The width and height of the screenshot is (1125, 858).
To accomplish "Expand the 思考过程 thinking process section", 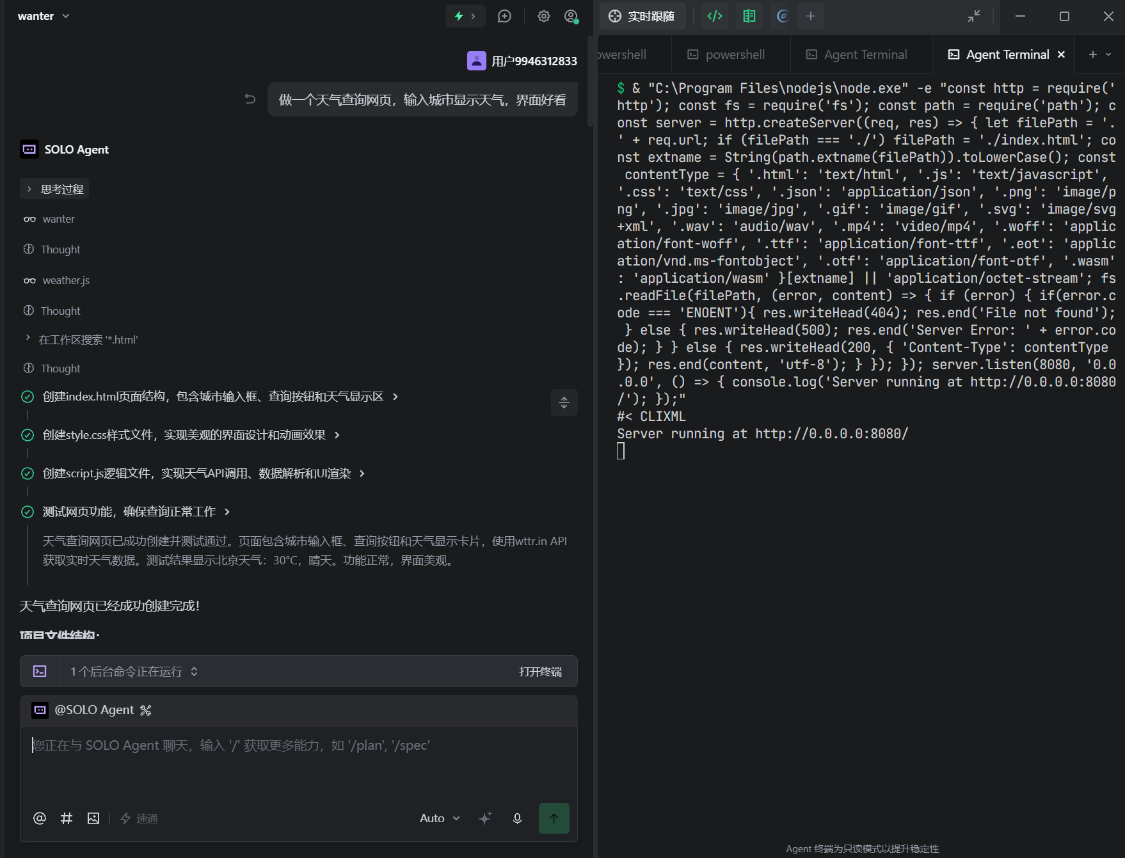I will click(x=55, y=189).
